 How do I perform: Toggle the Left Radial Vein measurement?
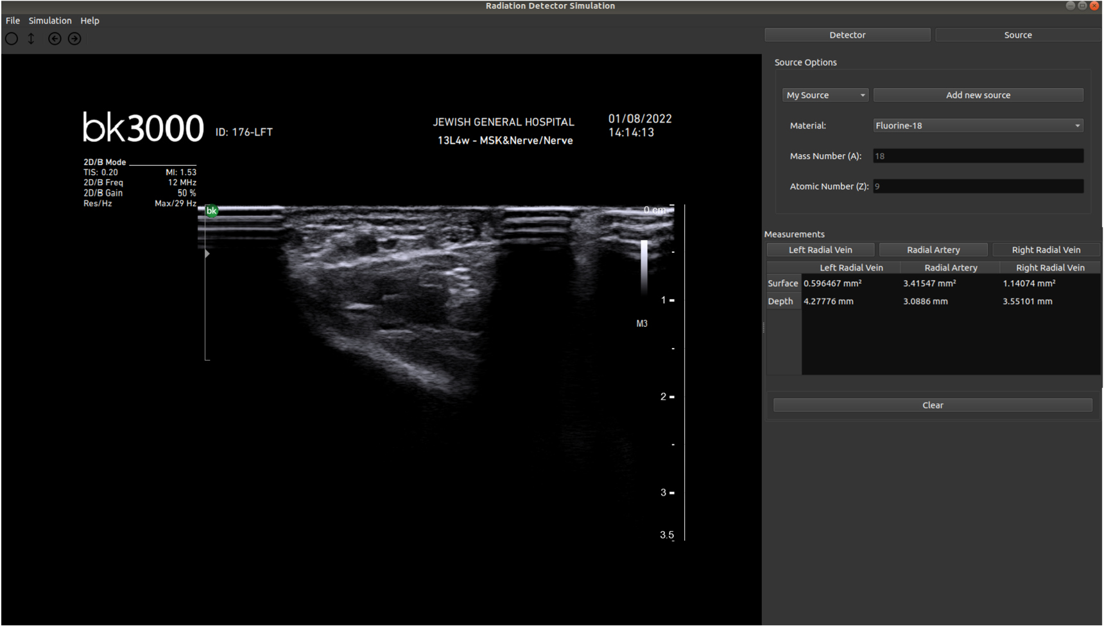820,249
